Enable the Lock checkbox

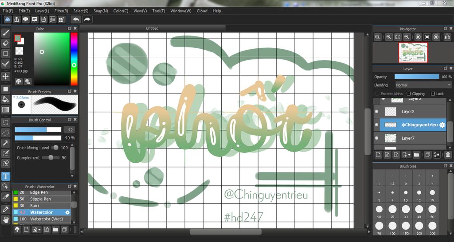433,94
